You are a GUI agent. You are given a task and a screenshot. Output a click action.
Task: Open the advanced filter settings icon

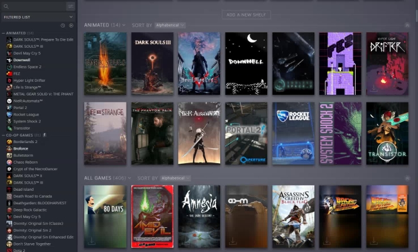[71, 6]
